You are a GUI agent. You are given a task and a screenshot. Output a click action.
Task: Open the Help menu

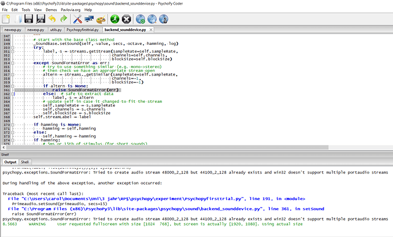88,10
